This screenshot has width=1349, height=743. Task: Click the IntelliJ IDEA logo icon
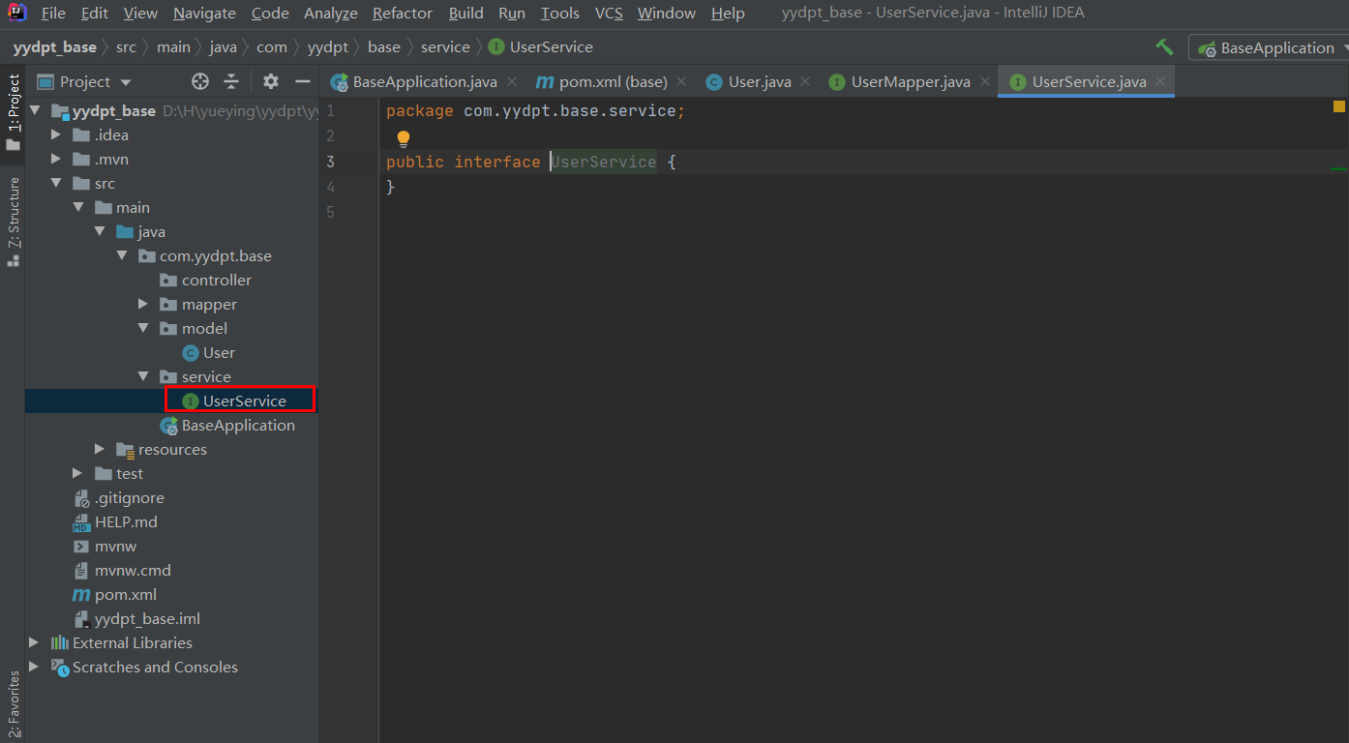tap(17, 13)
